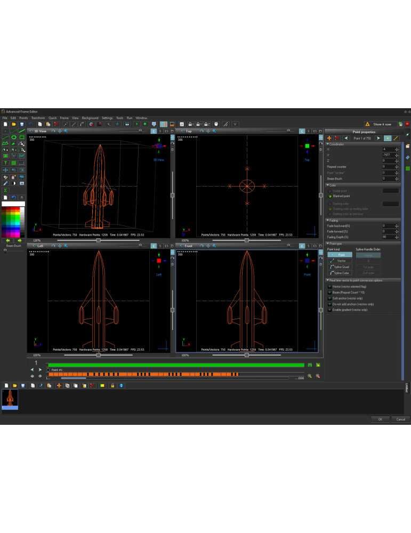
Task: Open the Transform menu
Action: (38, 118)
